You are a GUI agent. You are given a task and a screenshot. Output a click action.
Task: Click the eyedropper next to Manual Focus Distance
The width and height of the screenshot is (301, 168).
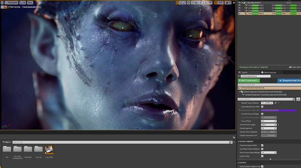pos(275,103)
